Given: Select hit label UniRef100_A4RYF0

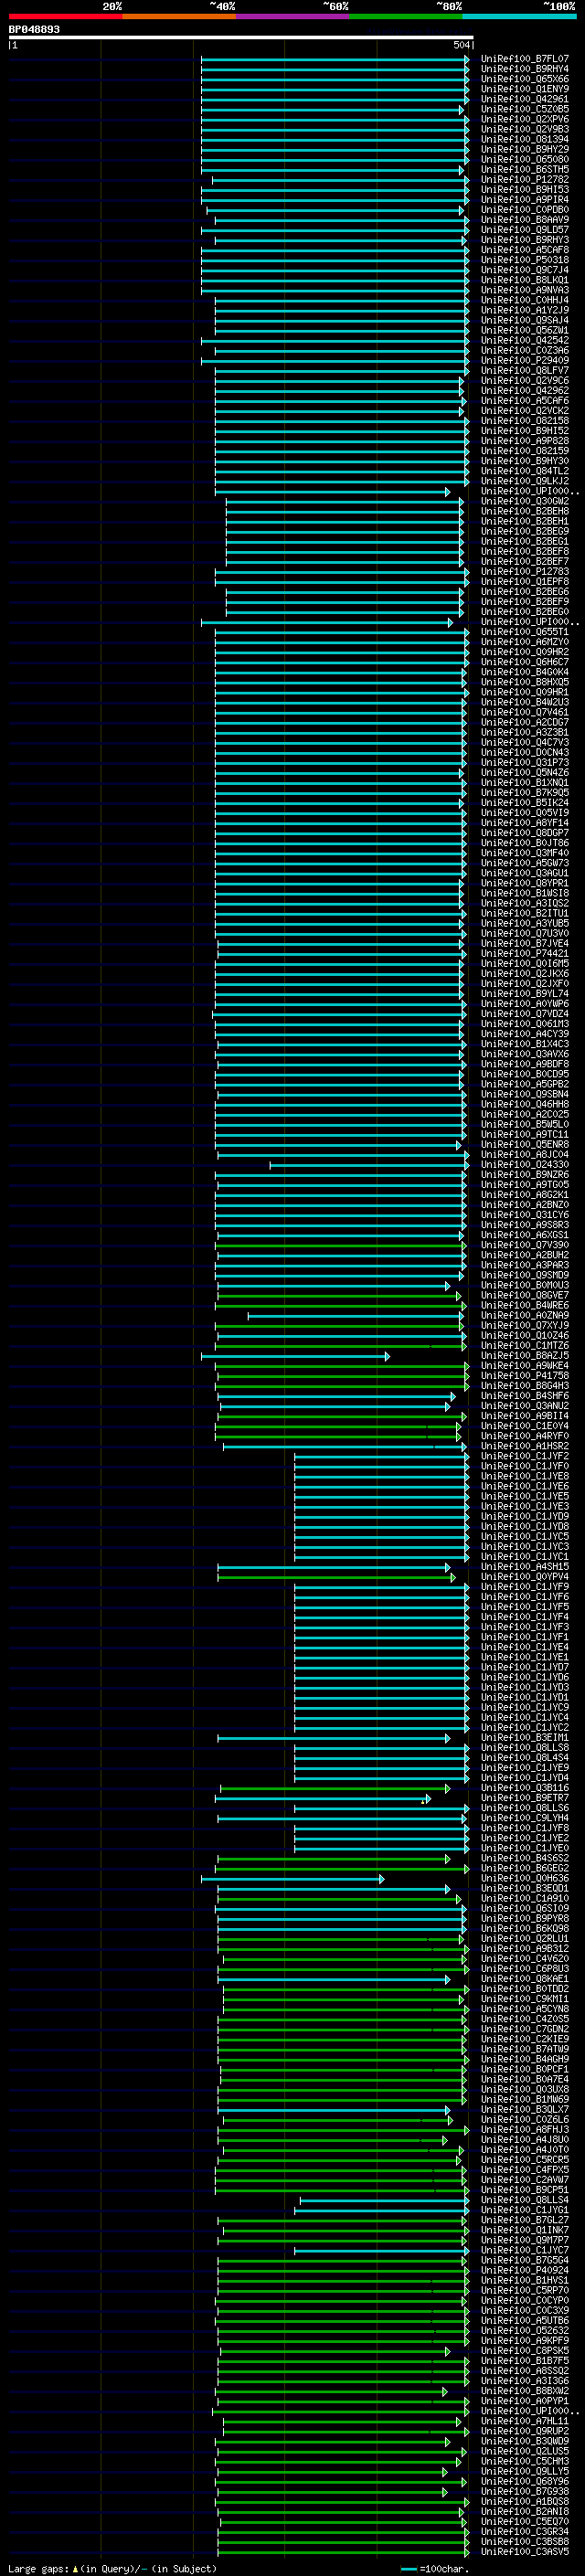Looking at the screenshot, I should tap(524, 1436).
